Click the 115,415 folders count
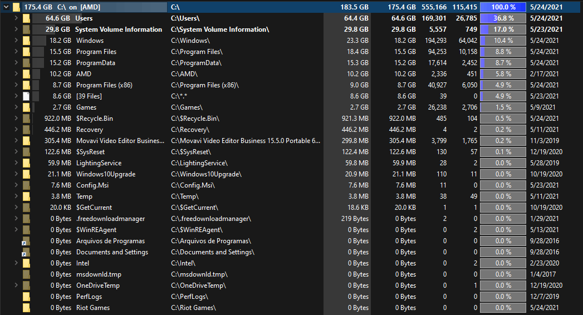Viewport: 583px width, 315px height. pyautogui.click(x=465, y=7)
